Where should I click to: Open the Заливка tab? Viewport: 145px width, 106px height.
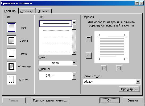click(44, 11)
